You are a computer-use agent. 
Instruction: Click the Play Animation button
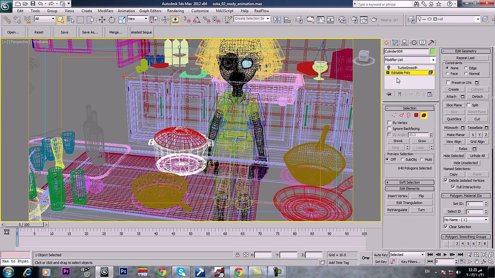point(445,255)
